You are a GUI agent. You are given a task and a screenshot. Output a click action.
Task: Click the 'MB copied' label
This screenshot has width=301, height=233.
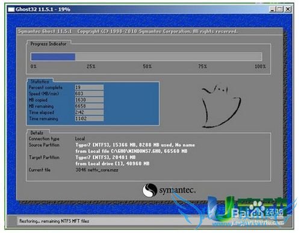pos(38,100)
